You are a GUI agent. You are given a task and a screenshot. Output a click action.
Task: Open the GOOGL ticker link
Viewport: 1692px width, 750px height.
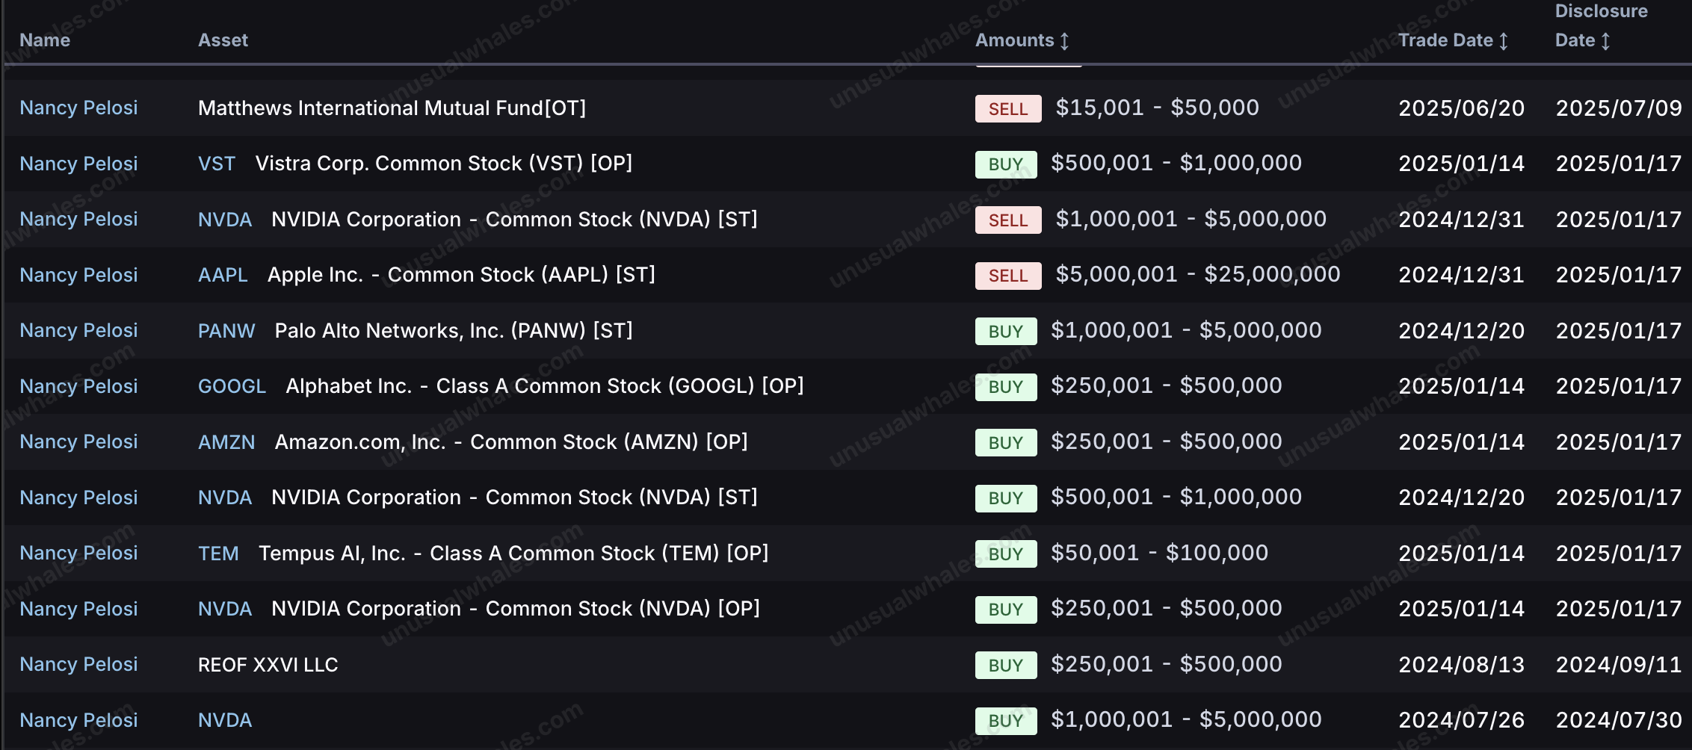[x=232, y=386]
